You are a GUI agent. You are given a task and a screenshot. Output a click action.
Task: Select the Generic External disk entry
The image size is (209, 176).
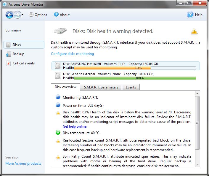(126, 76)
